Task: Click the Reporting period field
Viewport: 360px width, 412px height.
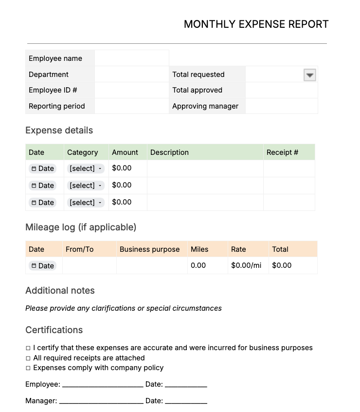Action: (x=131, y=106)
